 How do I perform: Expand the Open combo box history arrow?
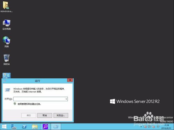[x=66, y=99]
